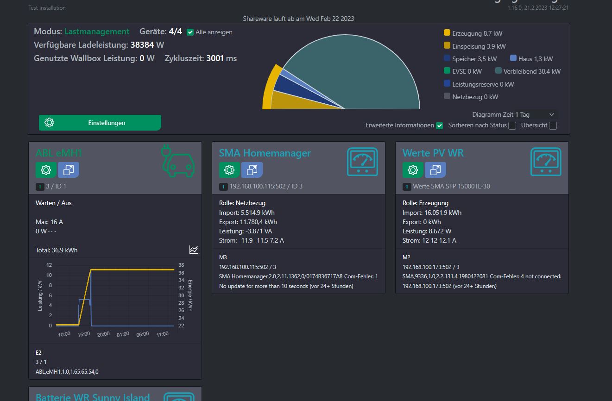This screenshot has width=612, height=401.
Task: Click the EVSE 0 kW legend swatch
Action: (x=447, y=71)
